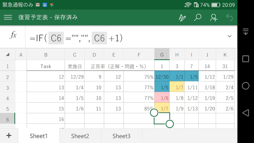Tap cell '1/13' in column I

click(x=191, y=108)
